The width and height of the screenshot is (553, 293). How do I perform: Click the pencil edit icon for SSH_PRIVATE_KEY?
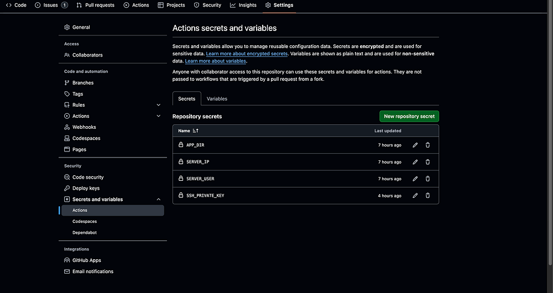pyautogui.click(x=415, y=196)
